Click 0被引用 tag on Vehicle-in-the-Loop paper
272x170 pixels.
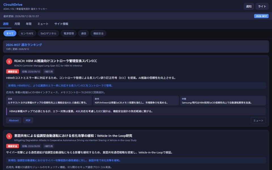(x=48, y=146)
